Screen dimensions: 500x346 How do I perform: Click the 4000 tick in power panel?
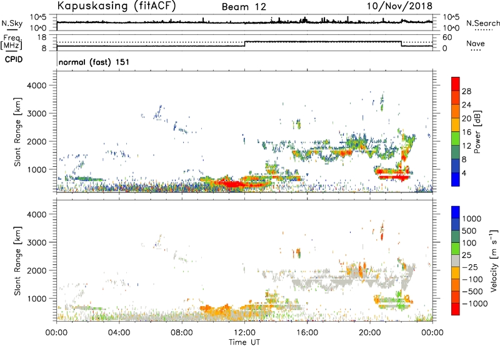tap(36, 86)
